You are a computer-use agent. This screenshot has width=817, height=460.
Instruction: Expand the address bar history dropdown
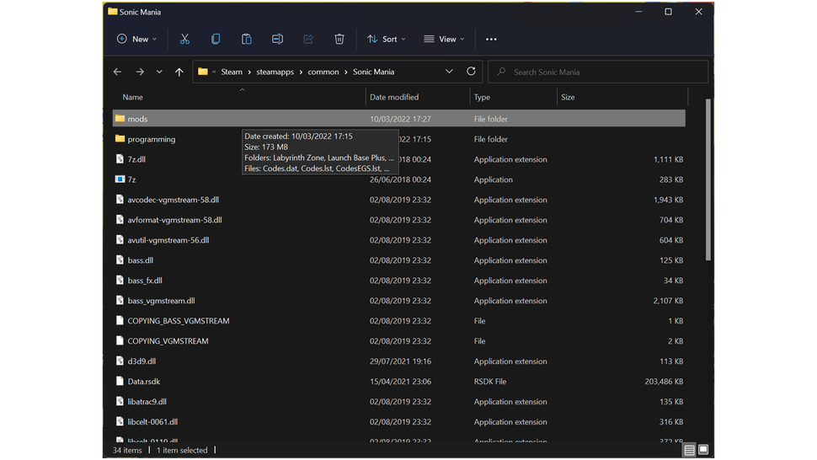click(449, 72)
